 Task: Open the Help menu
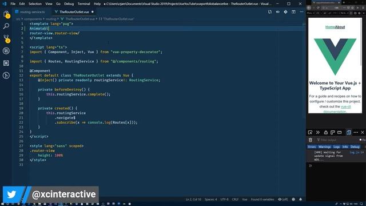[x=97, y=4]
